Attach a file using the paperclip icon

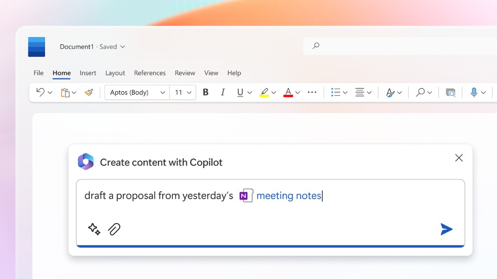(x=114, y=229)
